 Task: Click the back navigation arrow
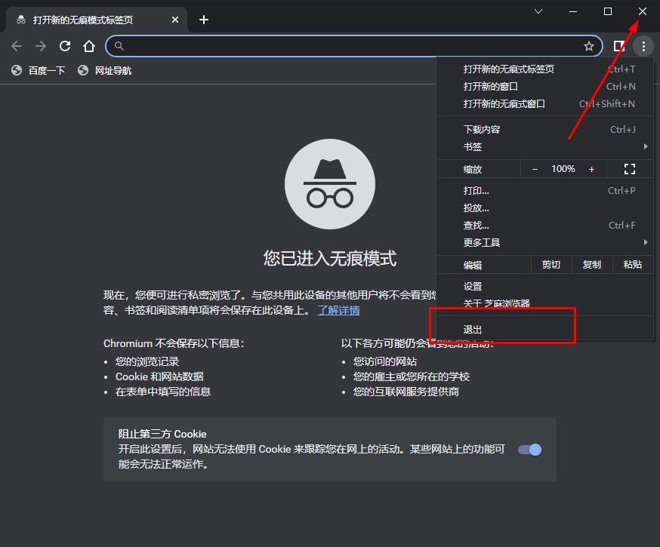point(17,46)
